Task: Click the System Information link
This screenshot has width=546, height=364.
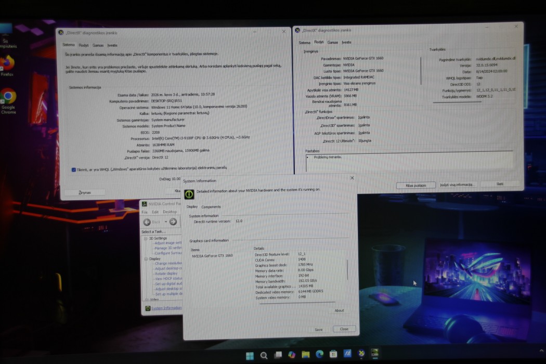Action: pos(166,308)
